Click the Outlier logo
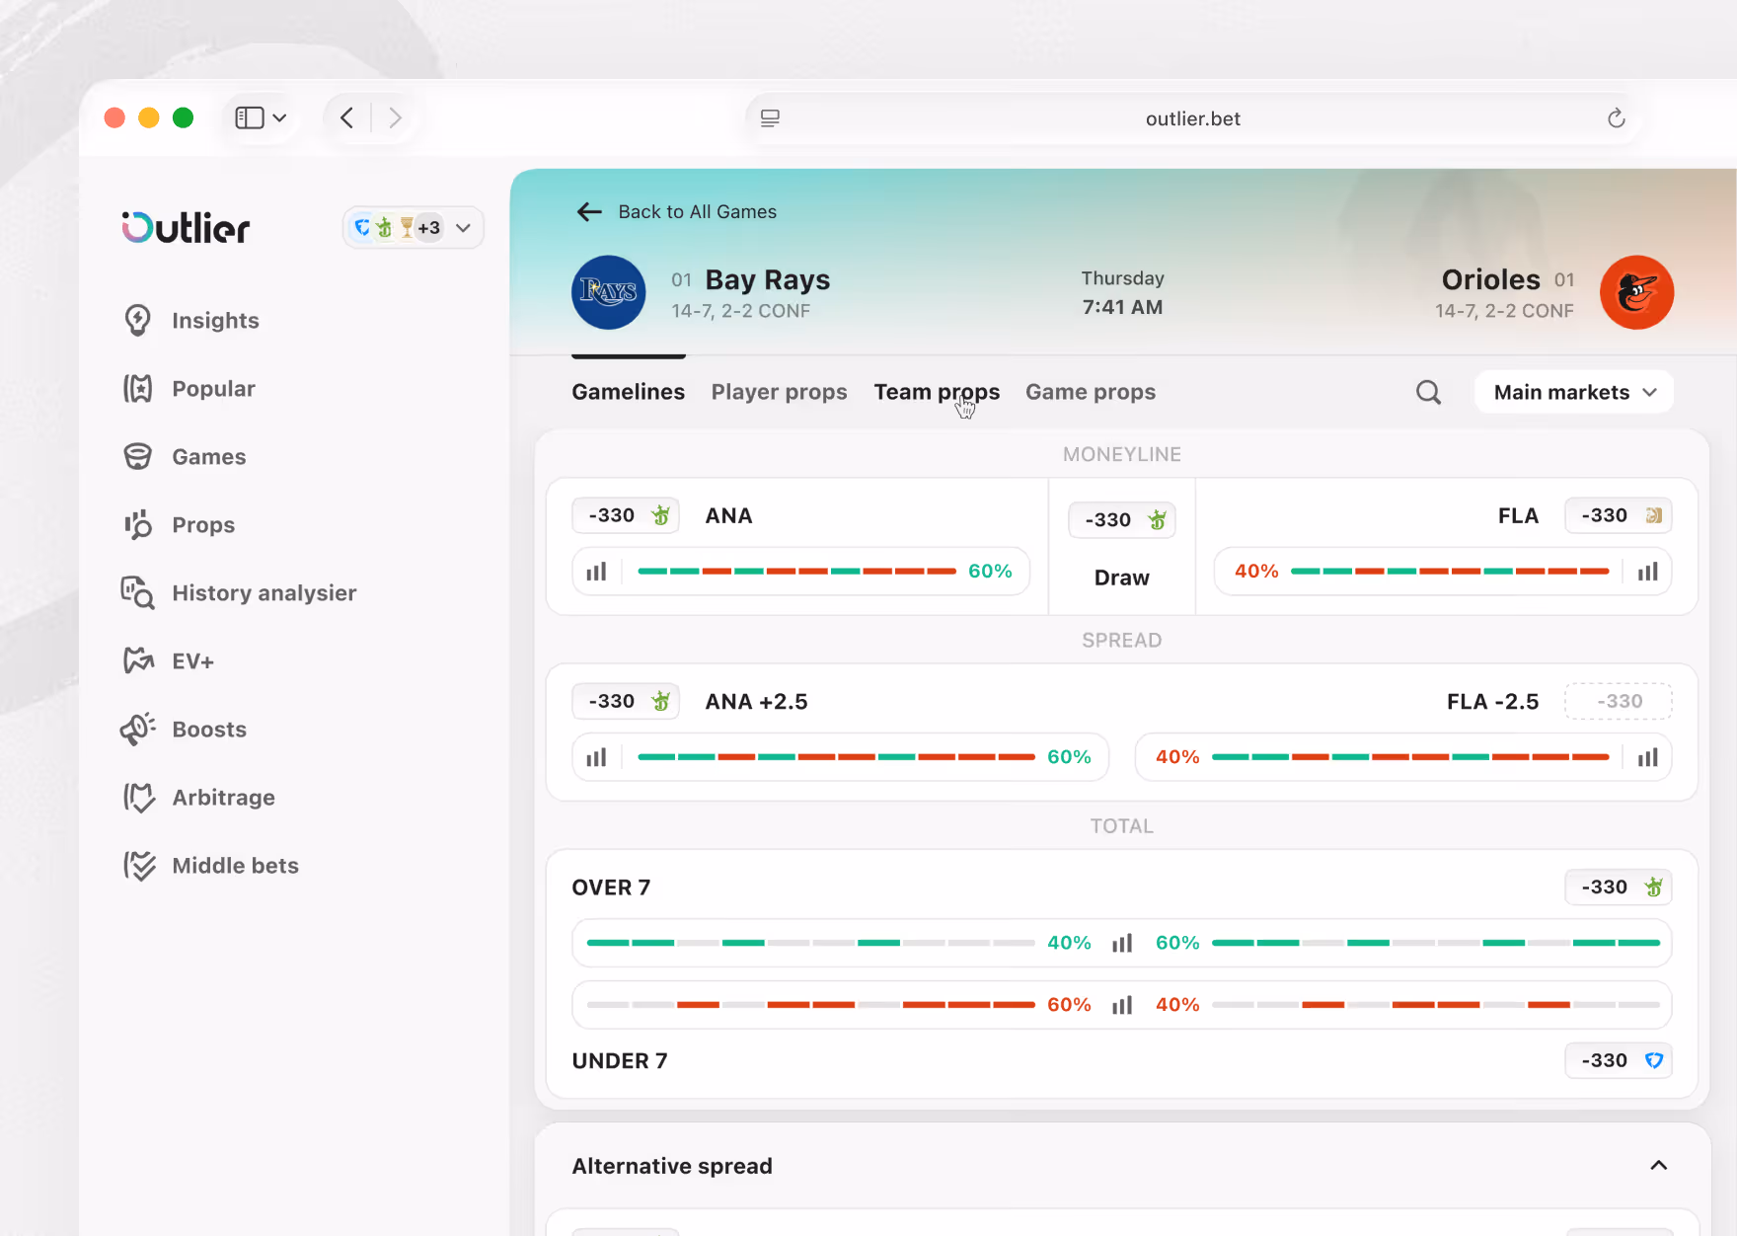 pos(186,228)
